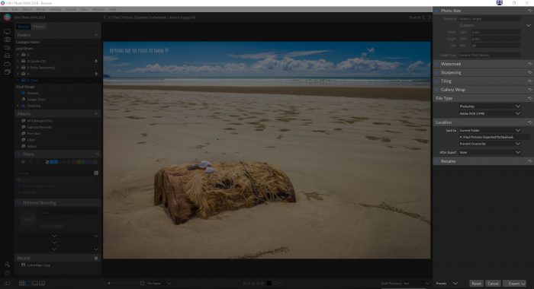This screenshot has width=534, height=289.
Task: Open the Photo menu
Action: click(x=40, y=10)
